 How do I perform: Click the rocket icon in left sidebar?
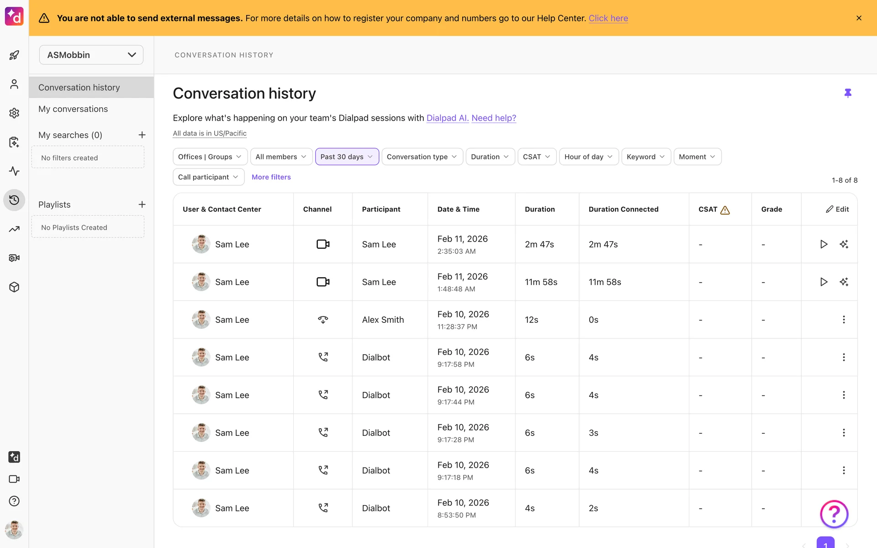point(14,55)
